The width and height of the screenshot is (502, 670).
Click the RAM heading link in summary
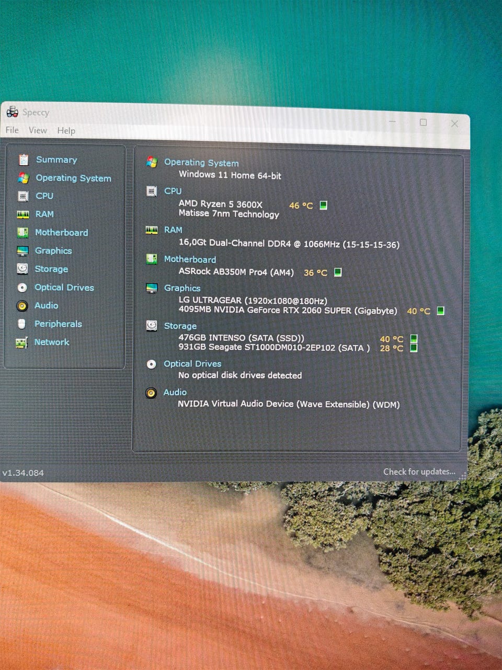coord(173,230)
